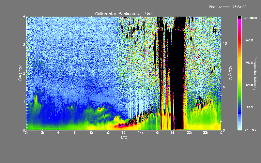This screenshot has width=261, height=163.
Task: Click the '180.0' colorbar tick label
Action: [x=249, y=63]
